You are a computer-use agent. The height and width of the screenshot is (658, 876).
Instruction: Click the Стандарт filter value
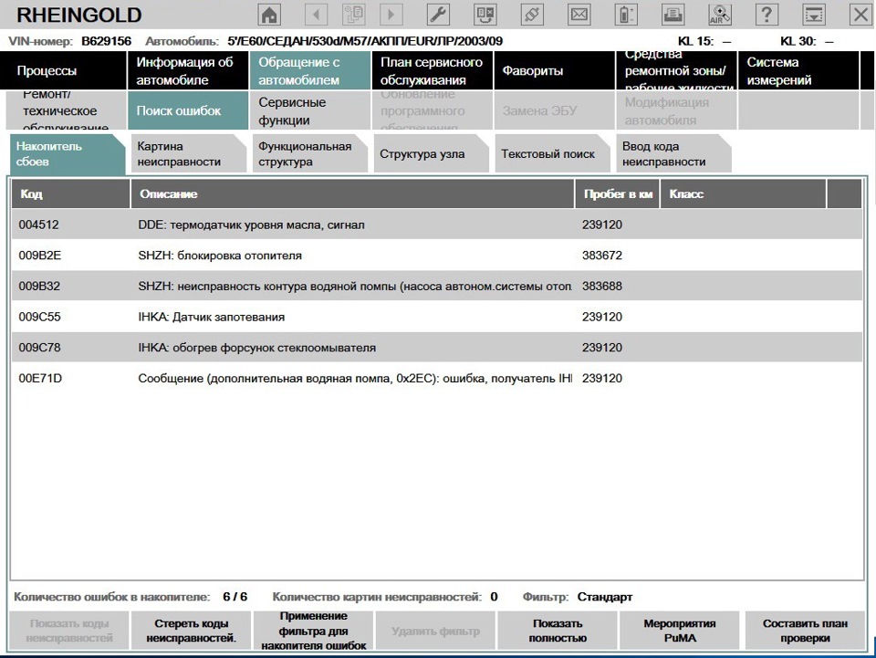[604, 597]
